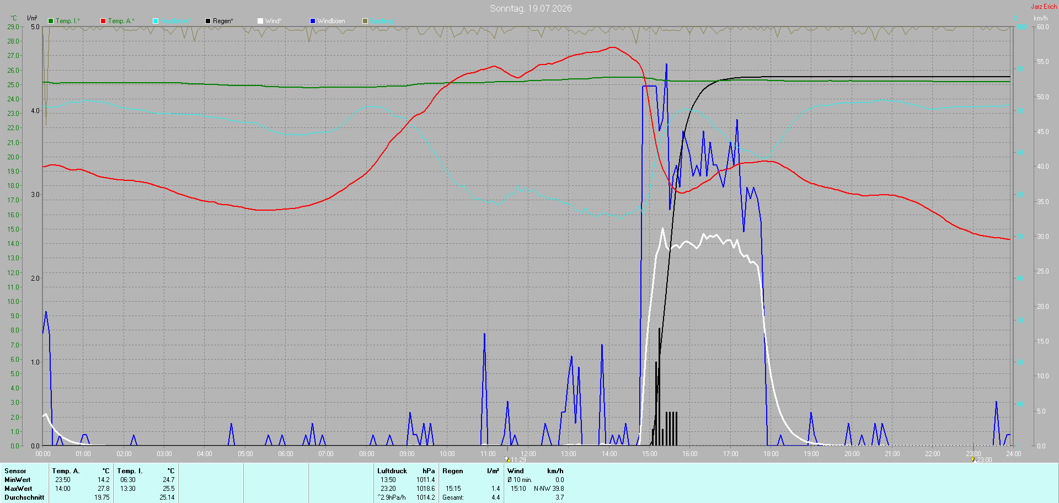This screenshot has width=1059, height=503.
Task: Click the "12:00" label on the time axis
Action: [x=528, y=454]
